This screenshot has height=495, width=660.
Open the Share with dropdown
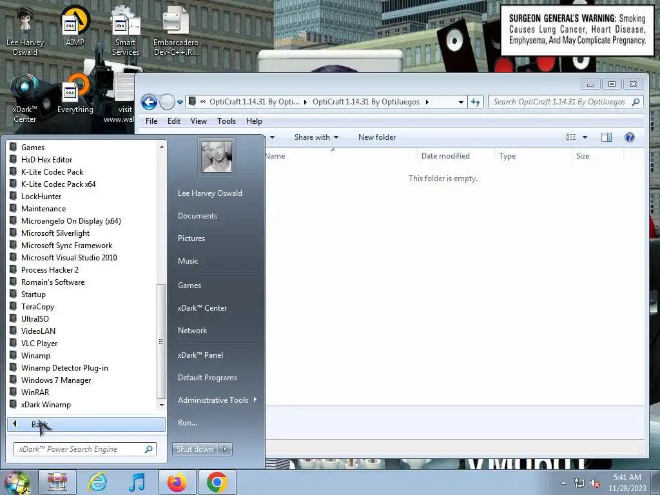[316, 137]
